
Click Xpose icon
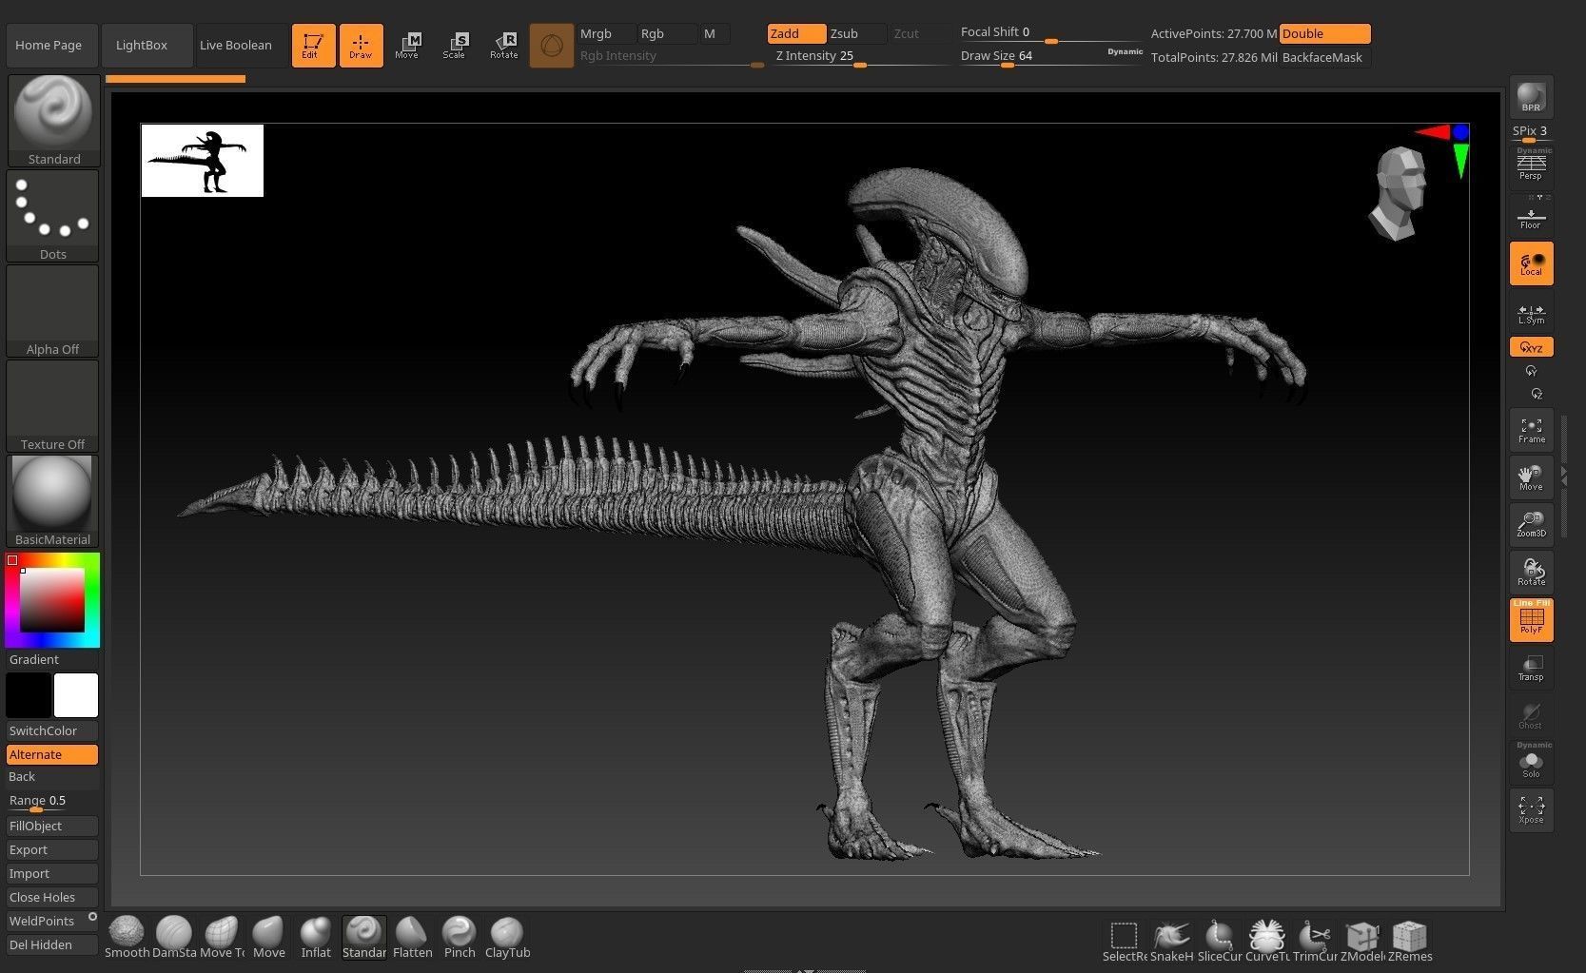[1531, 810]
